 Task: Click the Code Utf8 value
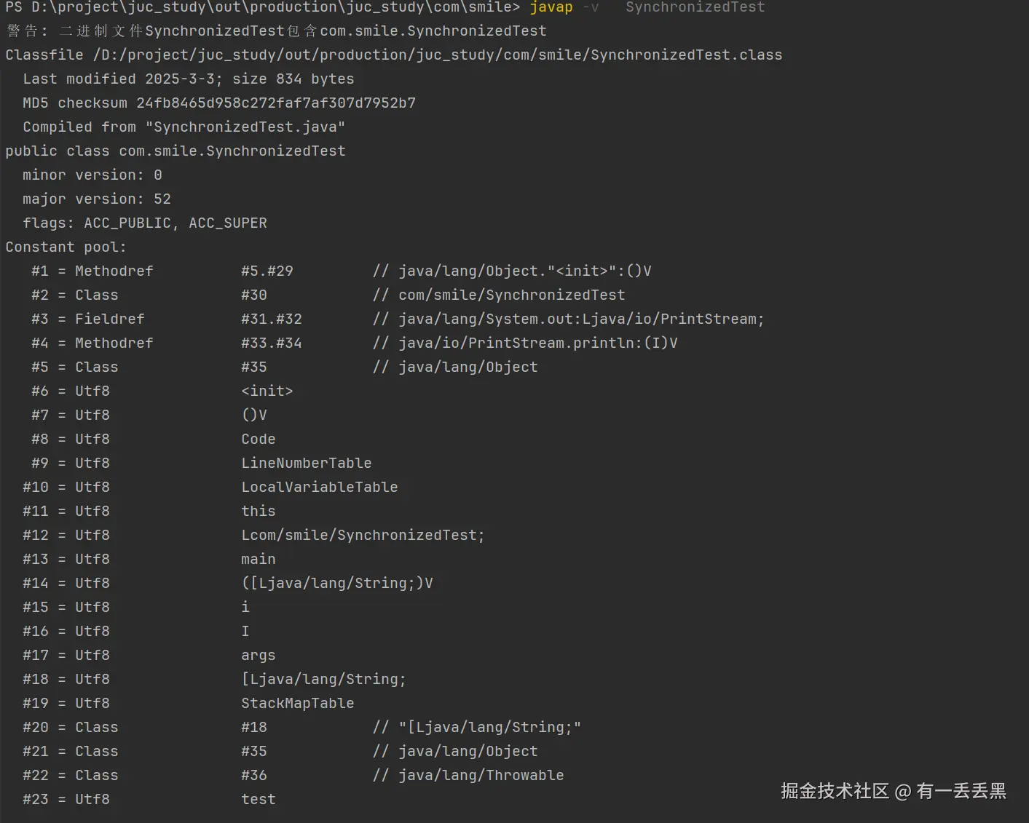(259, 440)
